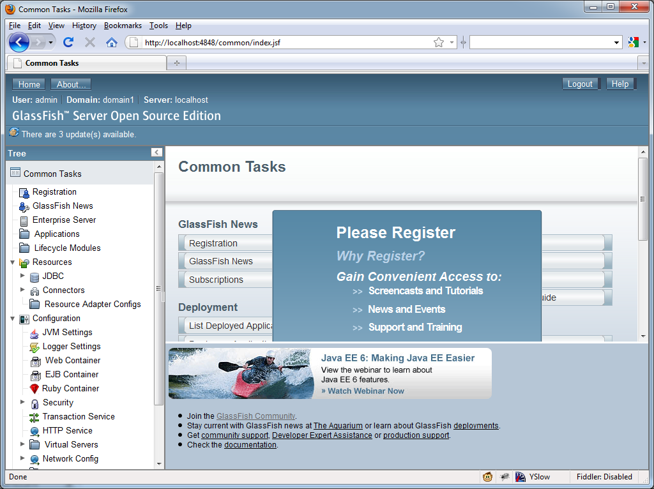Viewport: 654px width, 489px height.
Task: Open the back/forward history dropdown
Action: click(50, 43)
